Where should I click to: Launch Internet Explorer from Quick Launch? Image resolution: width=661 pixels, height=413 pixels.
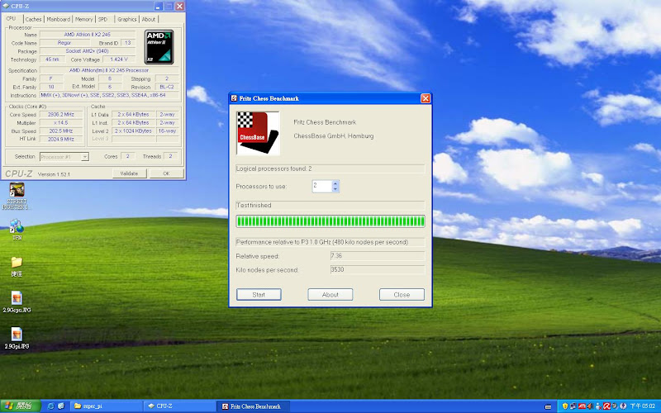pos(51,406)
